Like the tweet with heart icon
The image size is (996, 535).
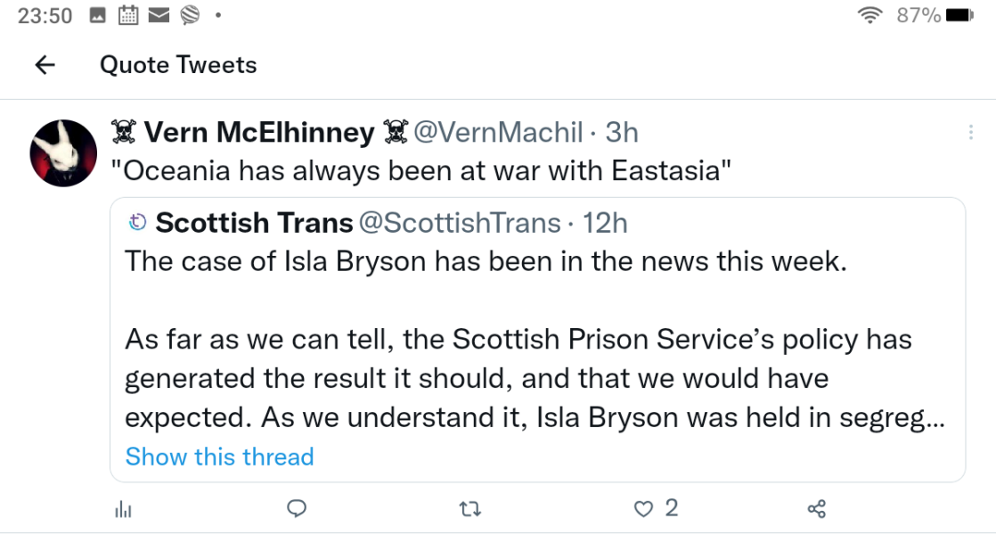[643, 509]
